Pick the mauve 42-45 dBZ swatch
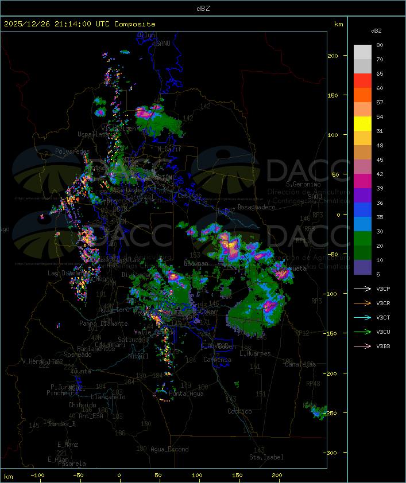 click(x=362, y=167)
